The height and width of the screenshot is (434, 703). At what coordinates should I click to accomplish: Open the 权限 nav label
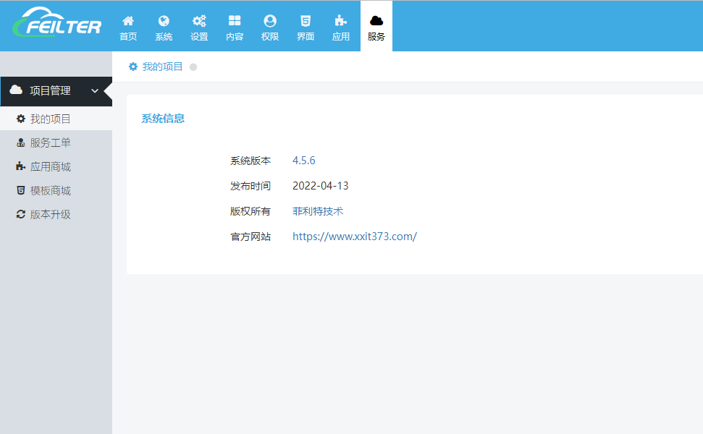click(270, 37)
